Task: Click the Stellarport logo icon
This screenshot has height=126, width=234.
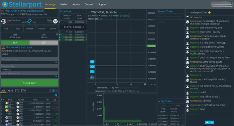Action: pyautogui.click(x=5, y=4)
